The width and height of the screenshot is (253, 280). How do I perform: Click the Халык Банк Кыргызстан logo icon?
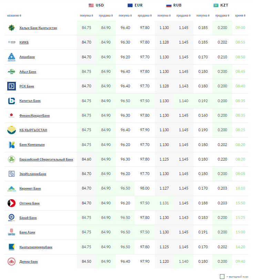pyautogui.click(x=11, y=28)
